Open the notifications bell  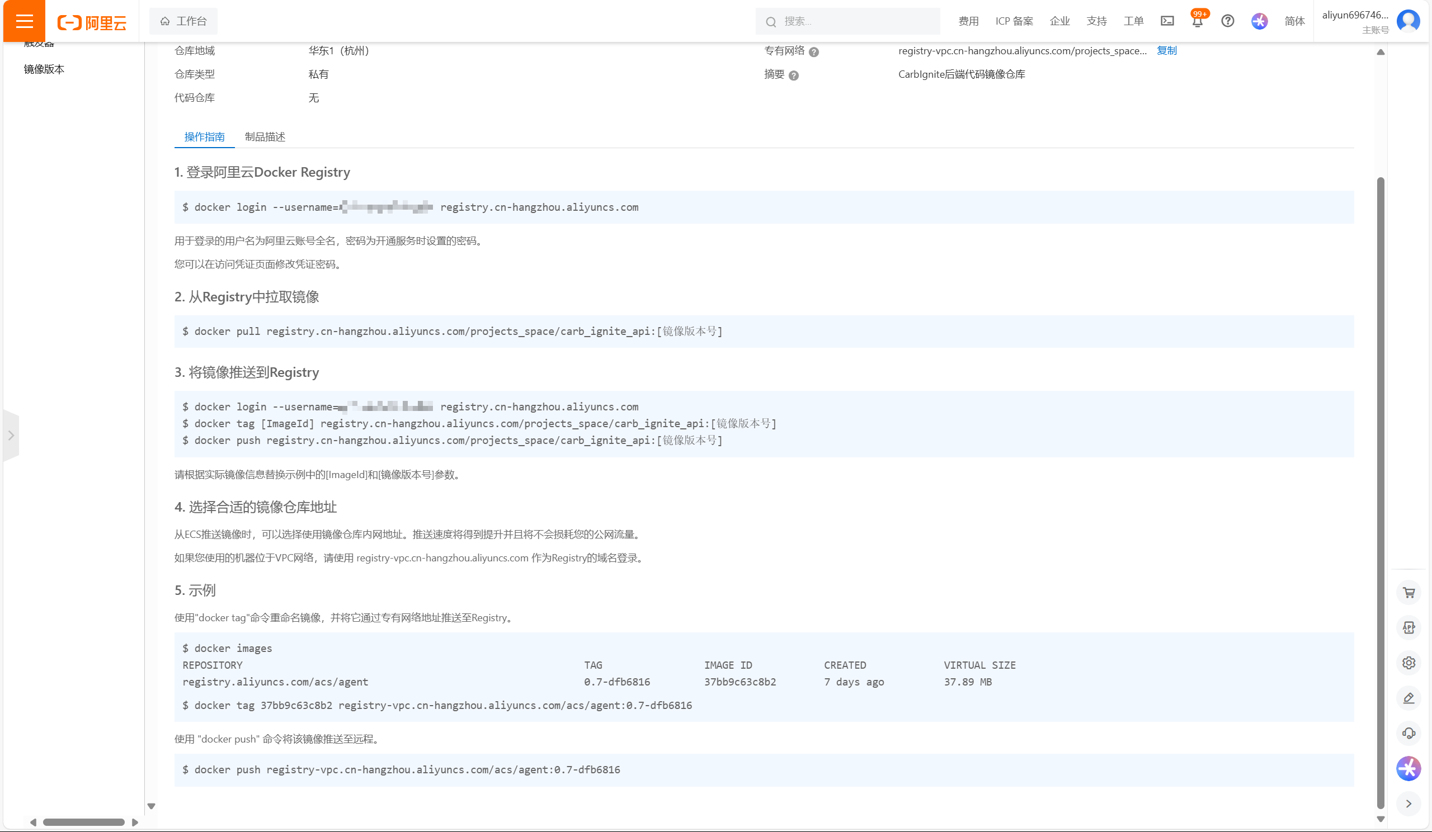[x=1197, y=22]
